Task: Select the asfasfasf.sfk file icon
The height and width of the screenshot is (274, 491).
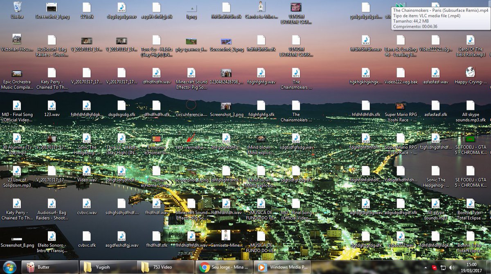Action: [x=435, y=108]
